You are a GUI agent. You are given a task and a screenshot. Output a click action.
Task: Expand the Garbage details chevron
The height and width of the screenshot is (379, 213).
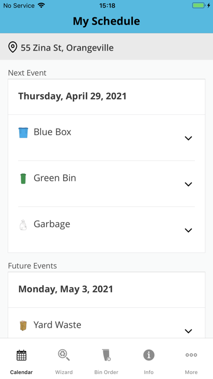[189, 230]
